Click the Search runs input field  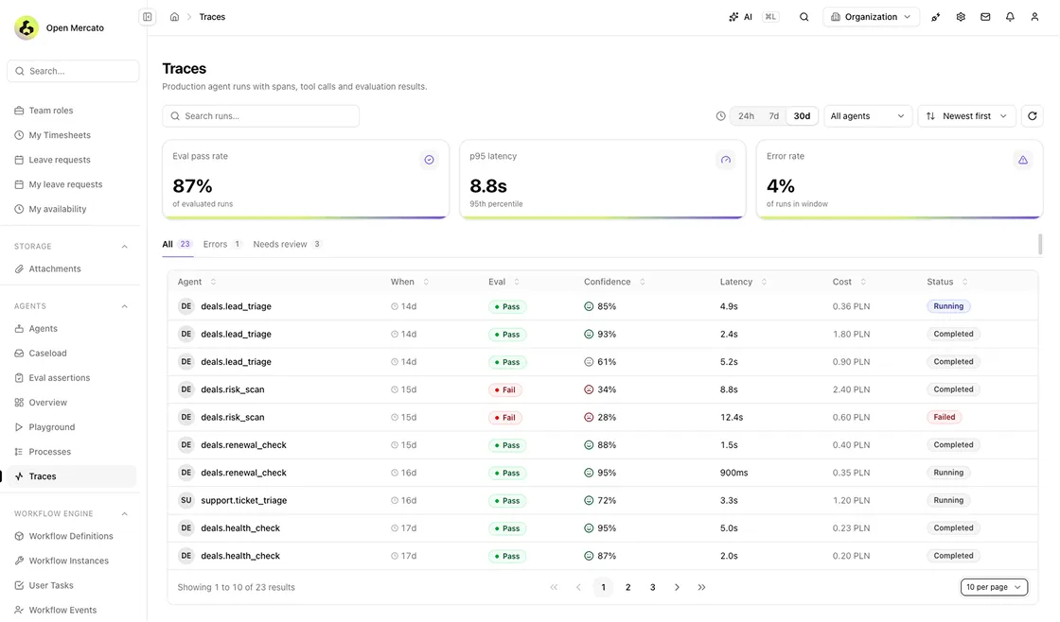[261, 116]
